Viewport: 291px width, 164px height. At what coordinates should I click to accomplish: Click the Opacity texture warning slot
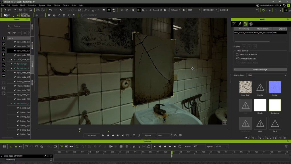tap(260, 87)
